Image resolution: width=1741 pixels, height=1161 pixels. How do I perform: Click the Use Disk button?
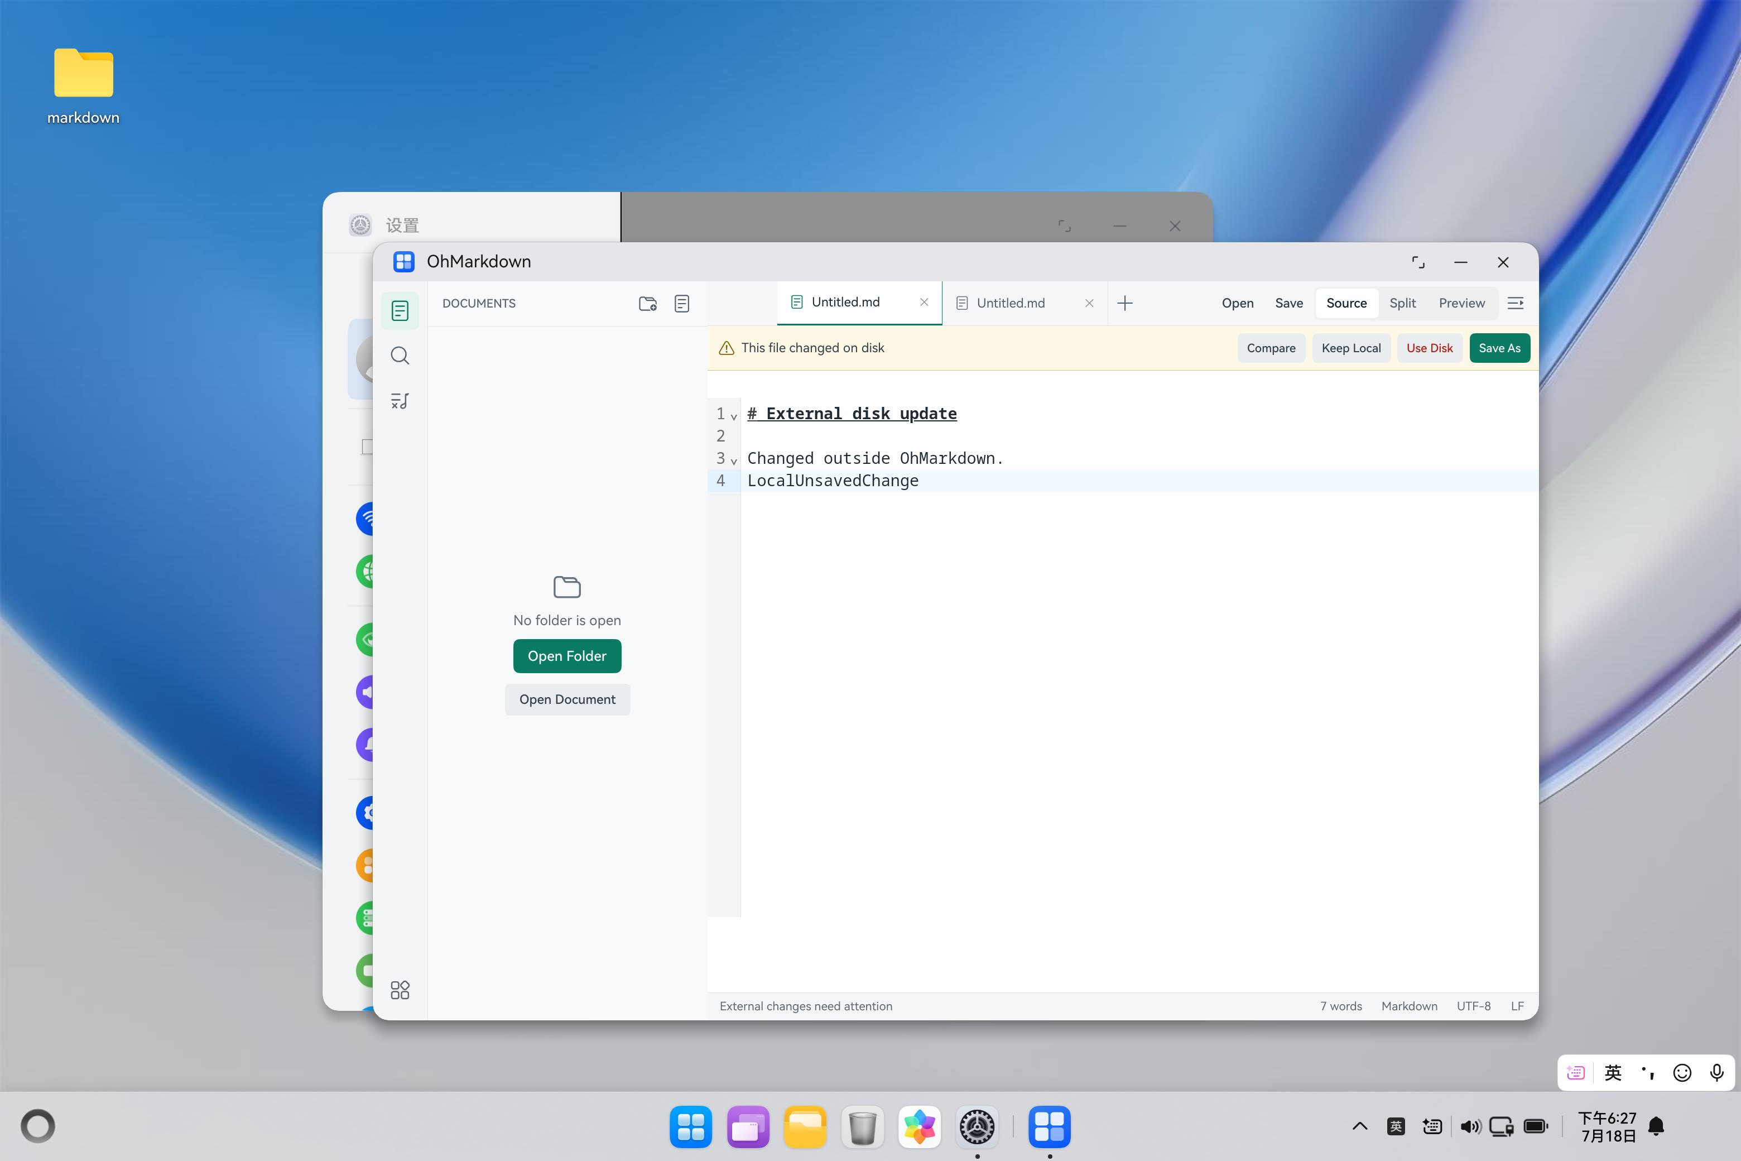pos(1430,348)
